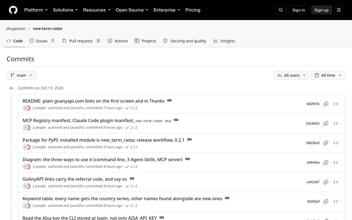Browse repository at commit 94359af
The image size is (352, 220).
tap(336, 202)
